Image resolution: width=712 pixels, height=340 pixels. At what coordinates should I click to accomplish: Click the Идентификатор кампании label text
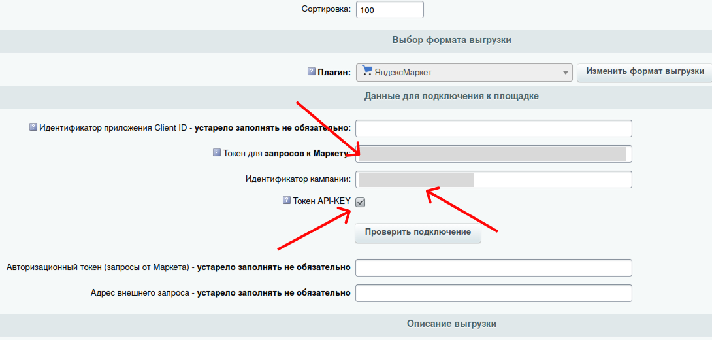point(298,178)
